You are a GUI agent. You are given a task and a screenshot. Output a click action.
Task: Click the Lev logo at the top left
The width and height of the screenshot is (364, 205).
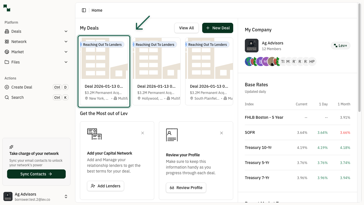click(x=7, y=8)
